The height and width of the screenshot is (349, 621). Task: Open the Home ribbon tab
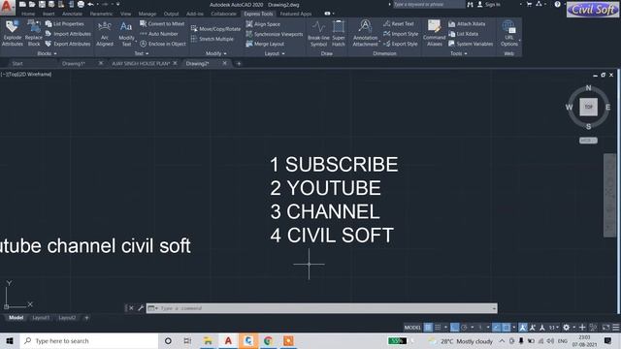28,14
